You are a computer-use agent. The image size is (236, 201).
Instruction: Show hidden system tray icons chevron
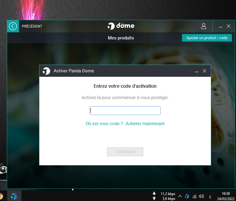point(180,196)
